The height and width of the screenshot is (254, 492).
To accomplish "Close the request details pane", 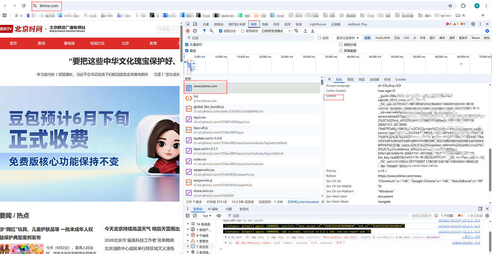I will click(x=329, y=80).
